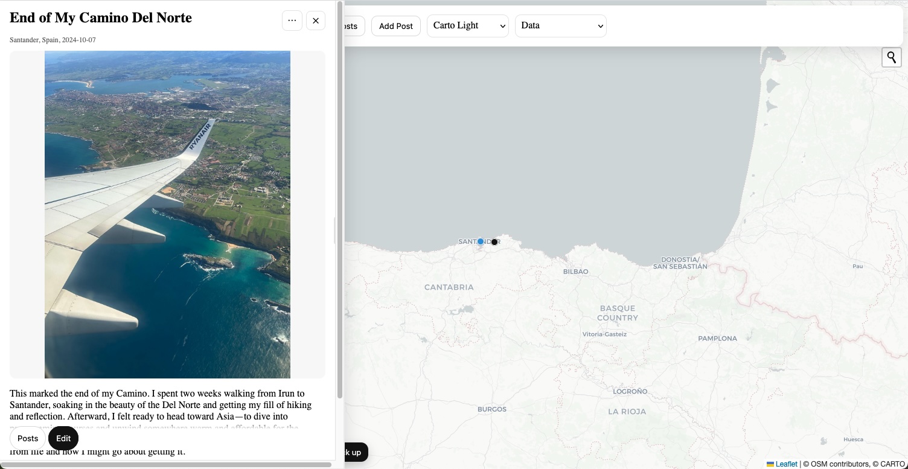Click the Bilbao label on the map

pyautogui.click(x=575, y=272)
